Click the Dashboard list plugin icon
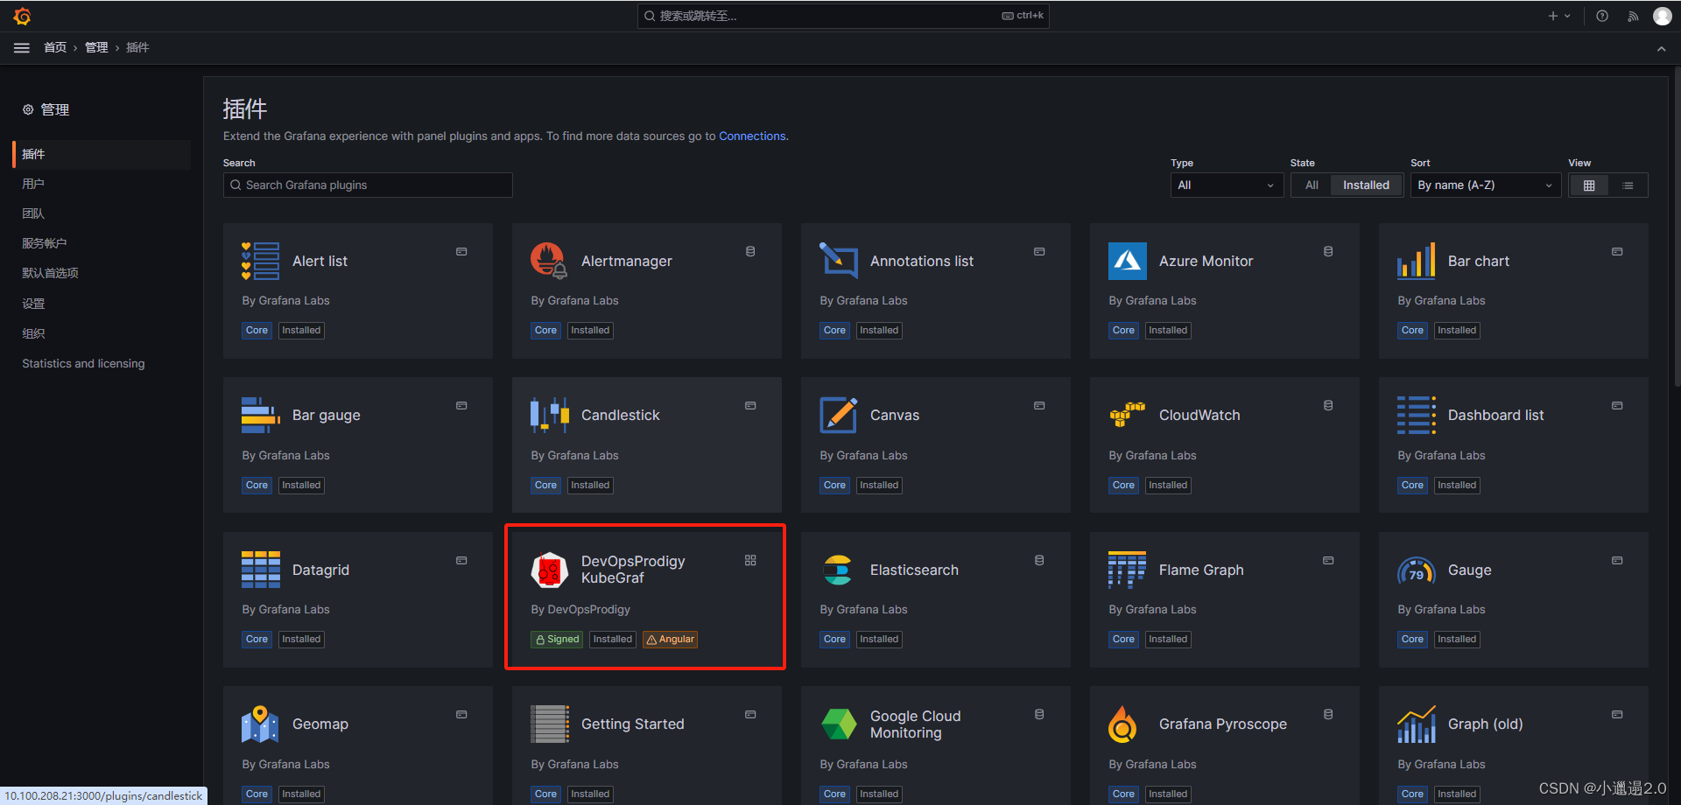The width and height of the screenshot is (1681, 805). [x=1417, y=415]
